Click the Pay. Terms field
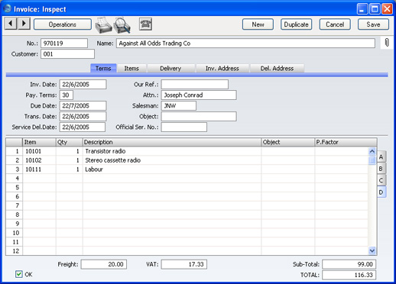Viewport: 396px width, 284px height. (x=67, y=95)
